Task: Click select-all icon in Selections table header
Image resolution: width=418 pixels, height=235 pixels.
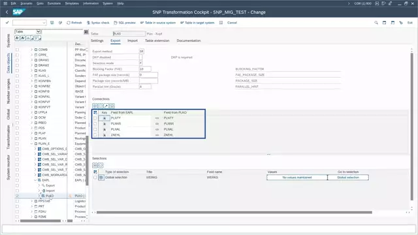Action: (95, 172)
